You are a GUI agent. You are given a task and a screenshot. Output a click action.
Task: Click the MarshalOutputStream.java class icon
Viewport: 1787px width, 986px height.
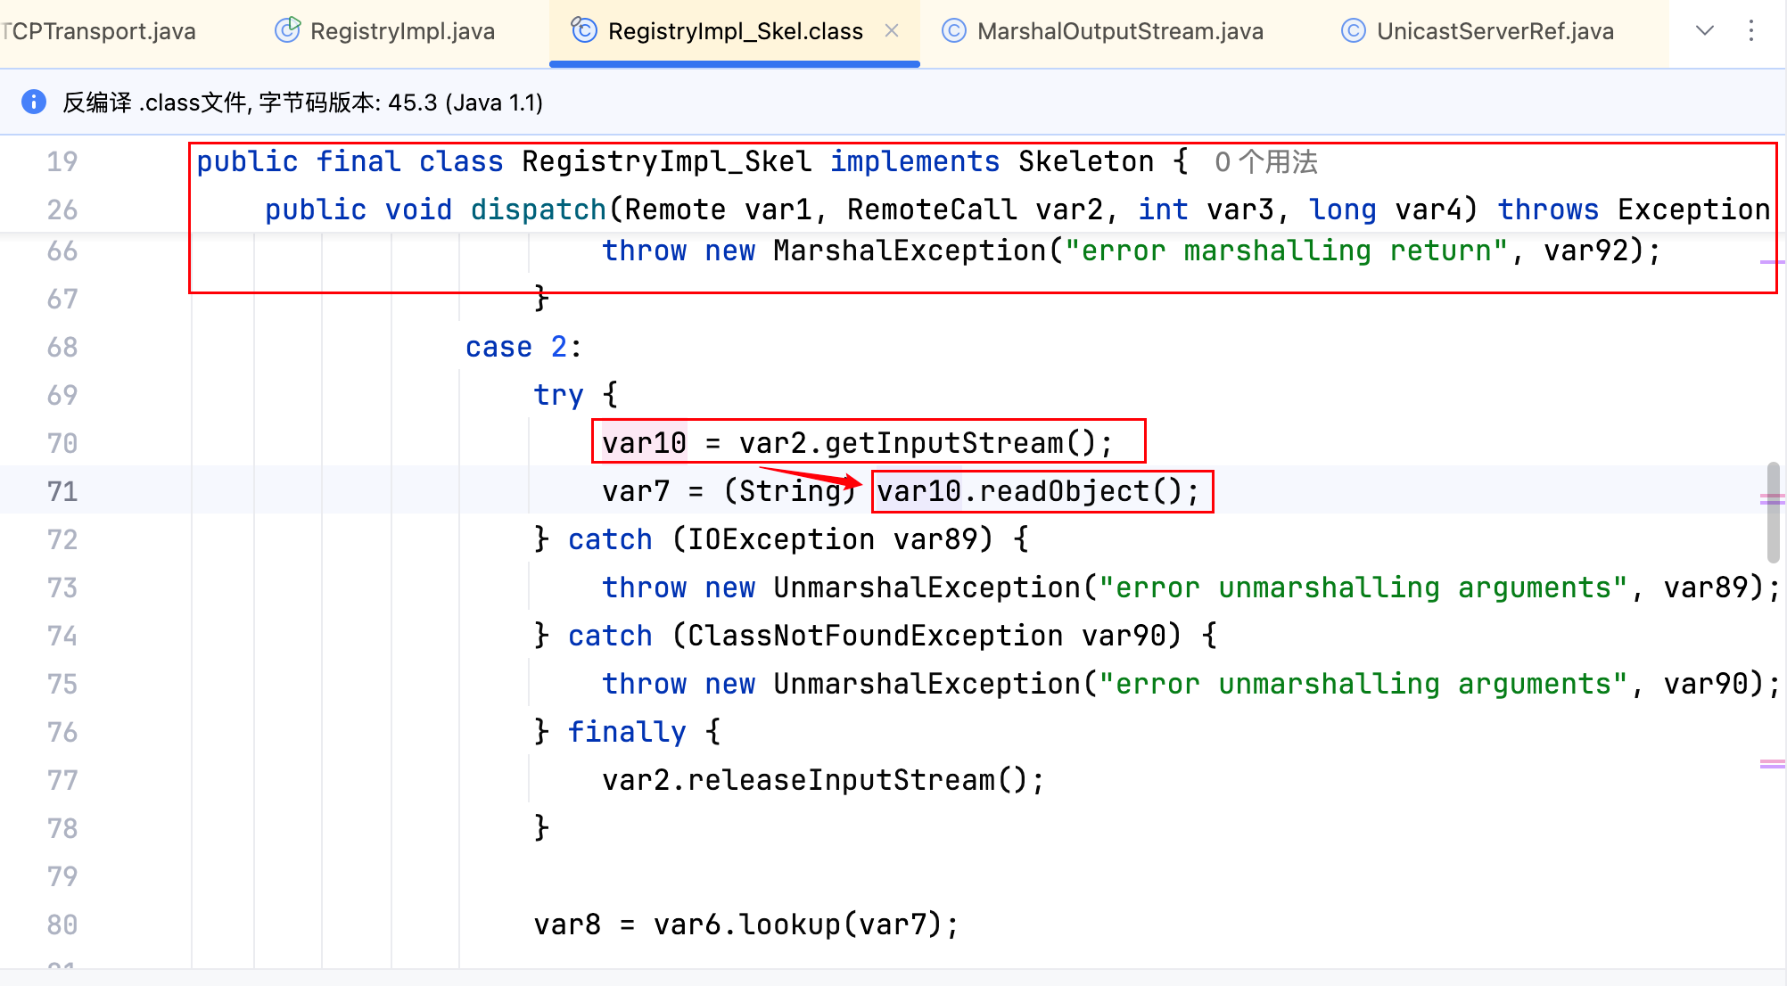[x=954, y=31]
